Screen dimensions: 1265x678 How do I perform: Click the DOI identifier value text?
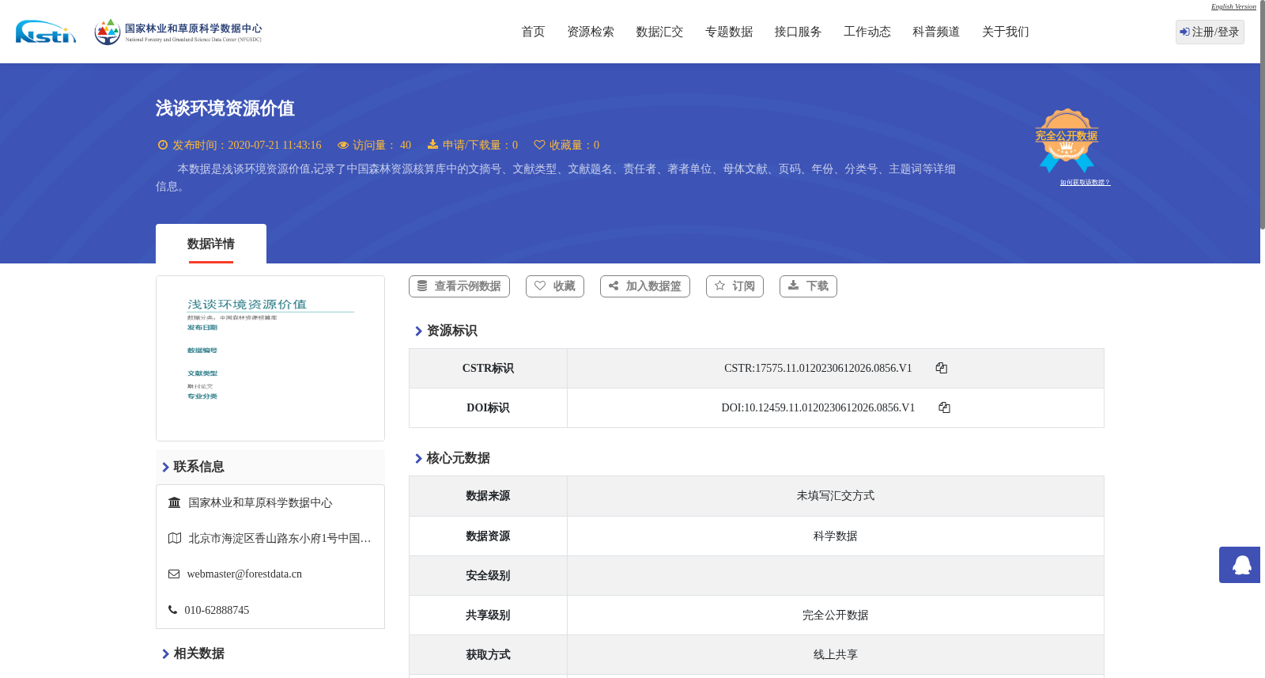coord(818,407)
